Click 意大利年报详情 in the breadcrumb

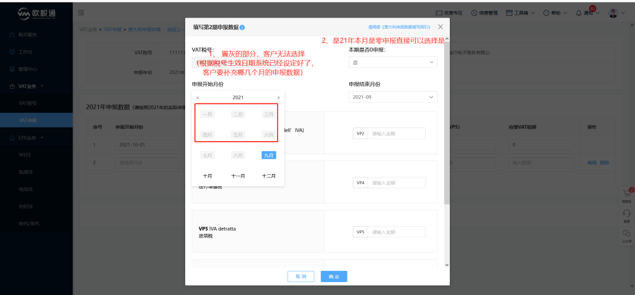point(144,29)
